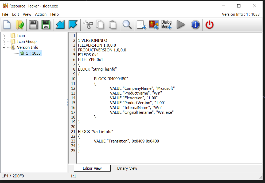The width and height of the screenshot is (265, 183).
Task: Open the View menu
Action: click(x=27, y=14)
